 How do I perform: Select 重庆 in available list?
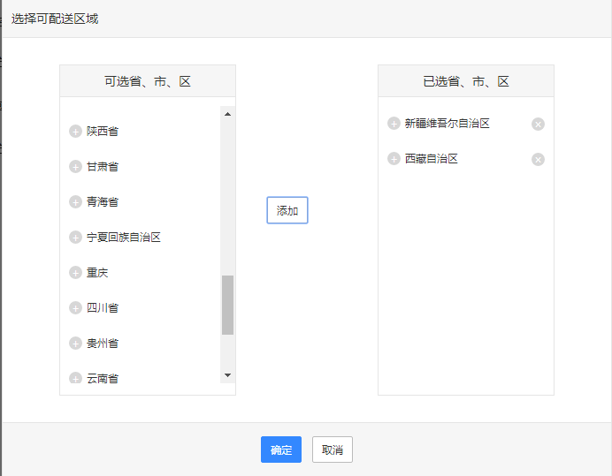click(97, 273)
